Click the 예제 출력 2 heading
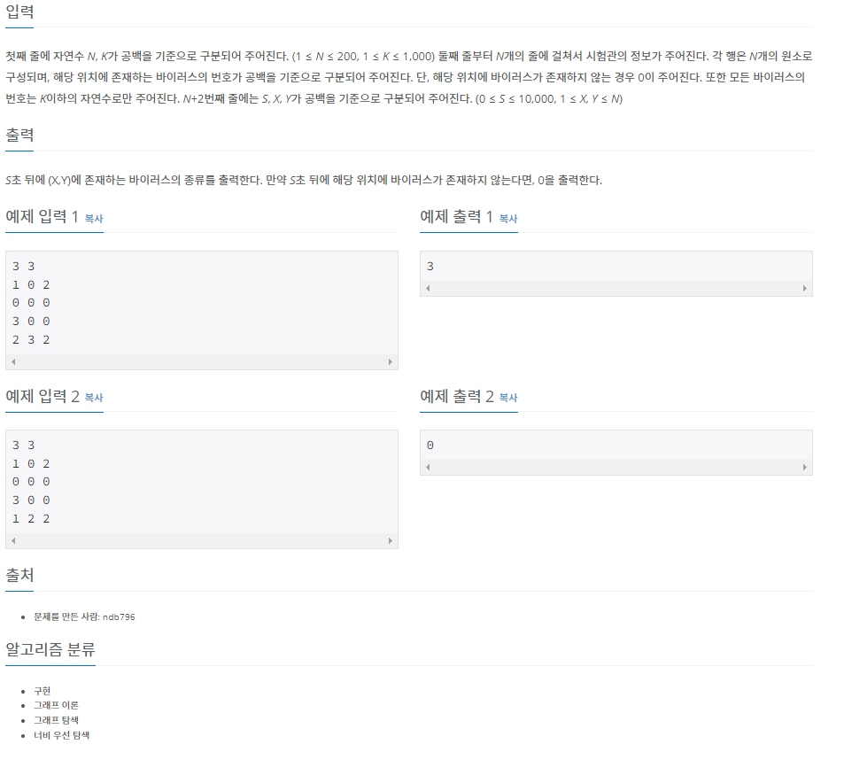Image resolution: width=844 pixels, height=760 pixels. 456,396
